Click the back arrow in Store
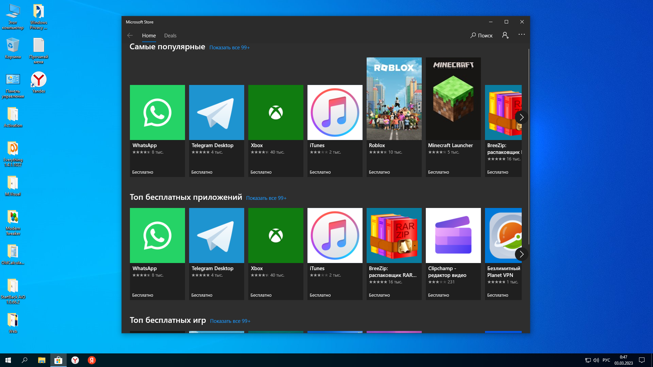Image resolution: width=653 pixels, height=367 pixels. click(130, 35)
